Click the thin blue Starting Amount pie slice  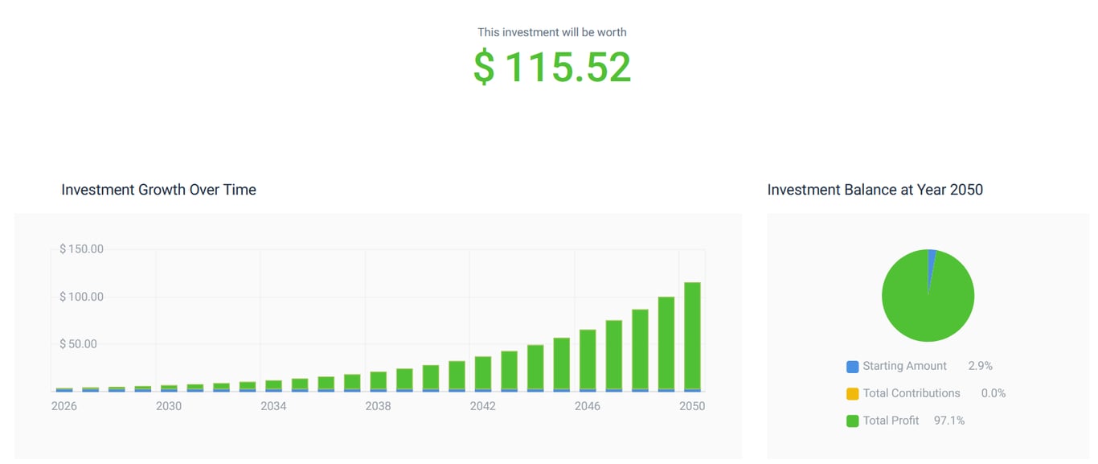point(932,257)
